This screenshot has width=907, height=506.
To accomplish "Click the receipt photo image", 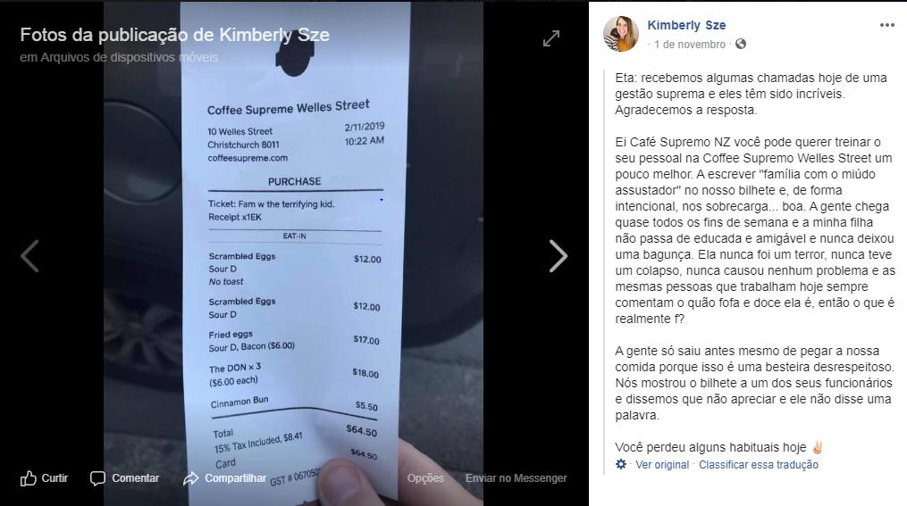I will coord(293,253).
